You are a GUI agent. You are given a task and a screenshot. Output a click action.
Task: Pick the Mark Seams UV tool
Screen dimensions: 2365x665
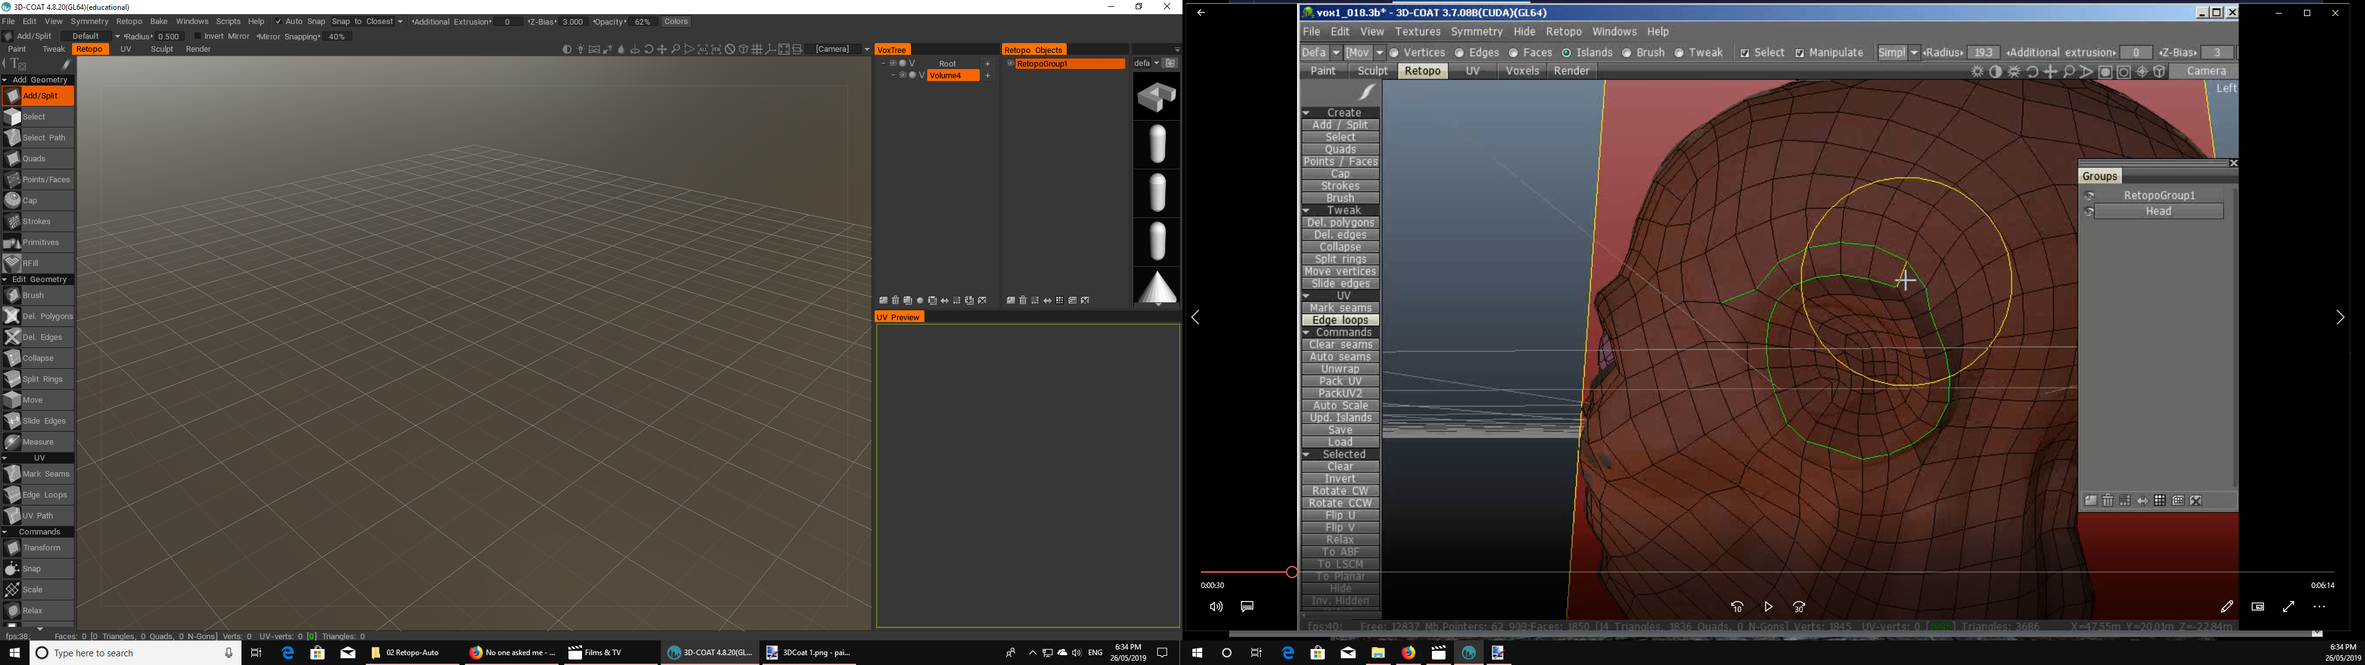(45, 474)
